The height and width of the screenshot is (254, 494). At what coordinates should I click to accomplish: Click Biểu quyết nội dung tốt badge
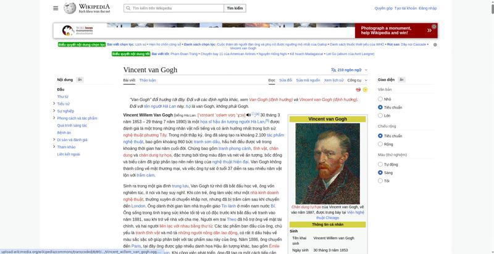131,54
